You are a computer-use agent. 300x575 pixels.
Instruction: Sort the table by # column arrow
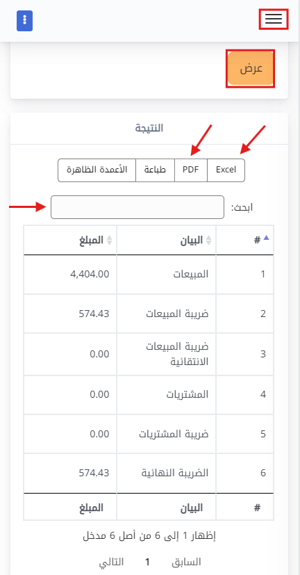pyautogui.click(x=266, y=238)
